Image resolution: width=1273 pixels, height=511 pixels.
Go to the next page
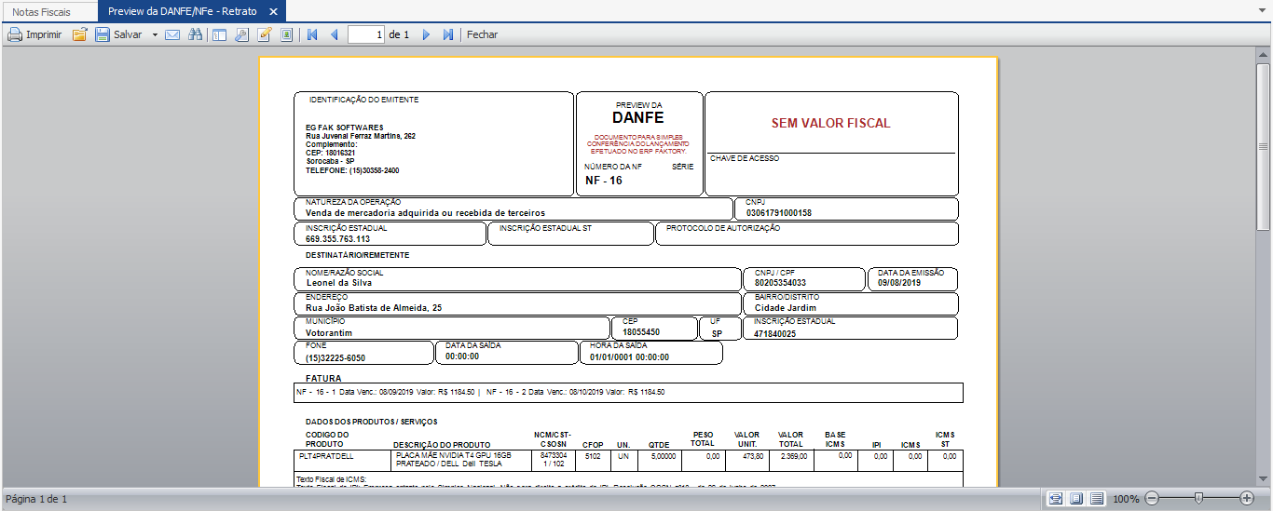click(426, 34)
